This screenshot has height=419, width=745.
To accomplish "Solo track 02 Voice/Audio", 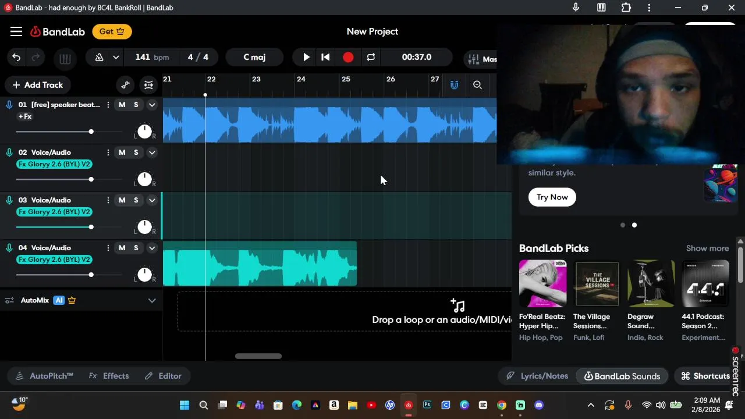I will [x=136, y=152].
